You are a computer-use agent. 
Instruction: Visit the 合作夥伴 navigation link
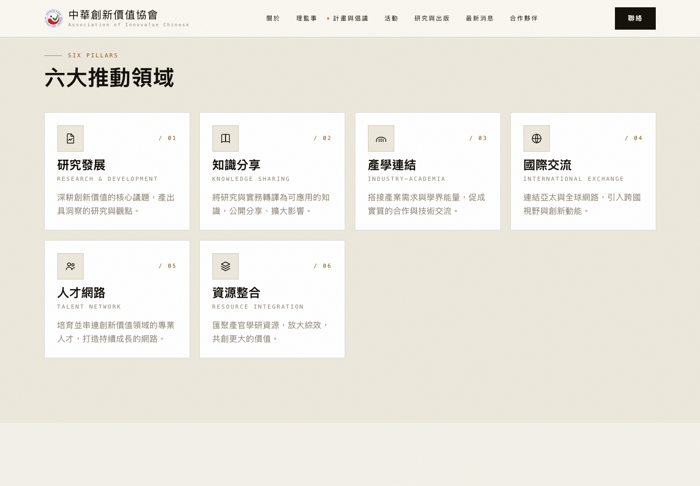(x=524, y=18)
